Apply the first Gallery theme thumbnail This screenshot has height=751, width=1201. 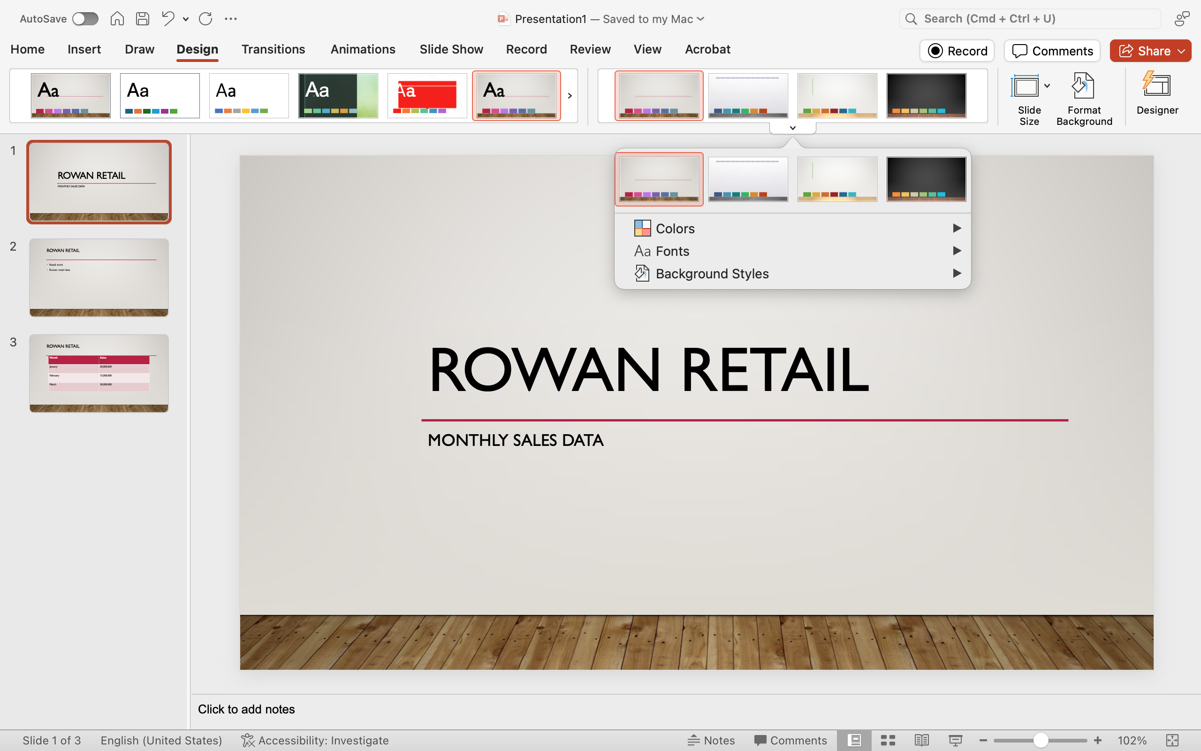click(70, 95)
